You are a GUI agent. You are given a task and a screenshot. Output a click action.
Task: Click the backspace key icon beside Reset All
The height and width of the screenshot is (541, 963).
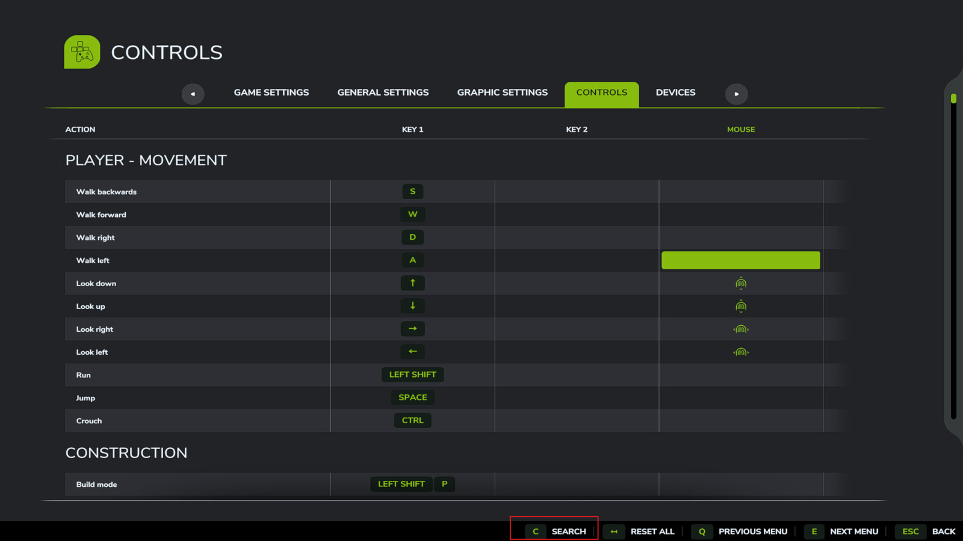[x=614, y=531]
